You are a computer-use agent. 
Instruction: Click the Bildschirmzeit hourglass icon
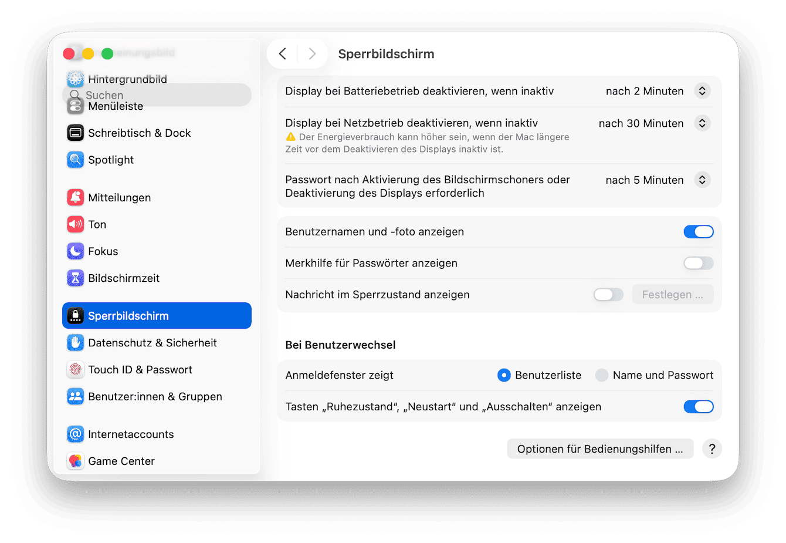click(75, 278)
